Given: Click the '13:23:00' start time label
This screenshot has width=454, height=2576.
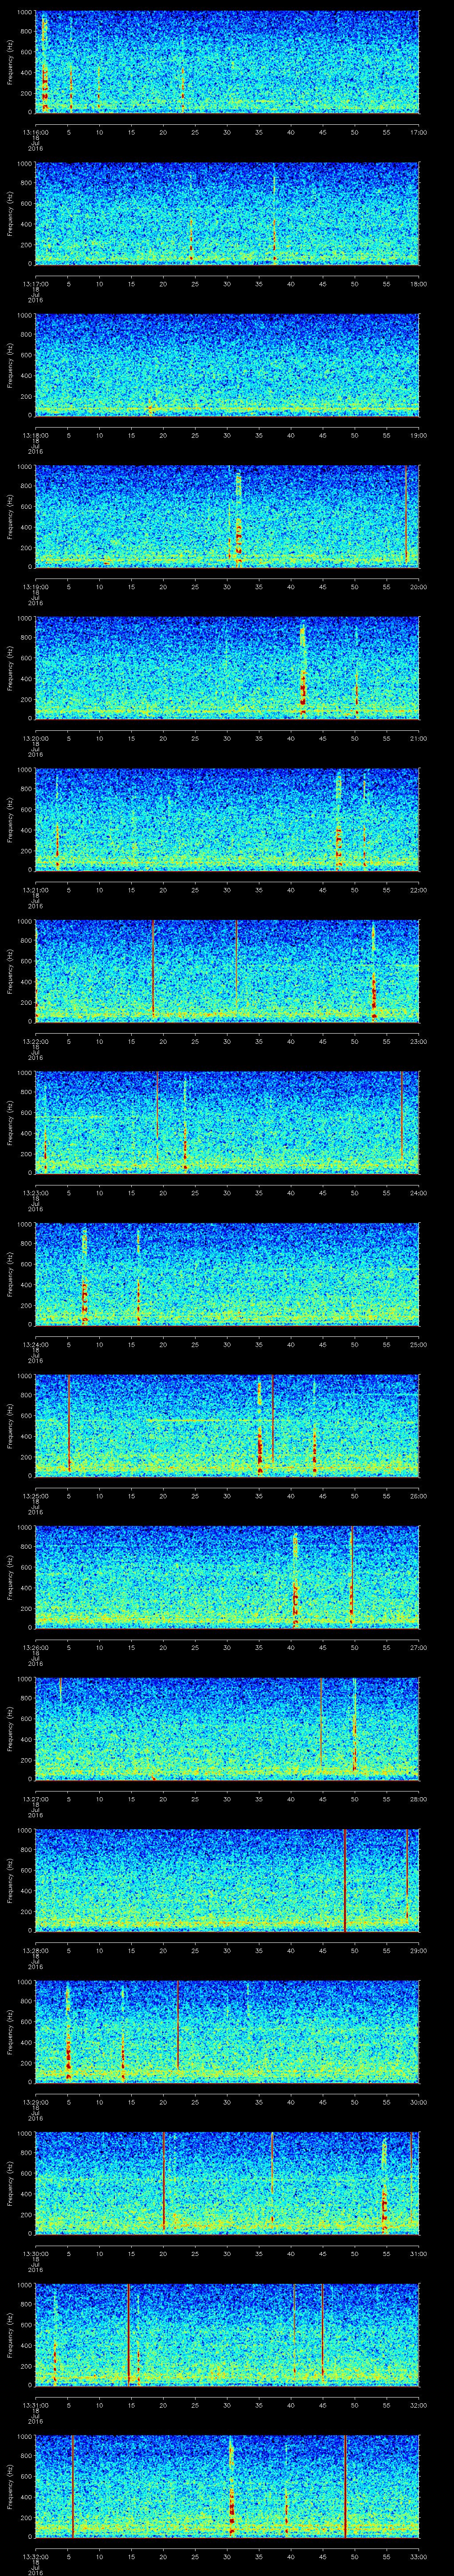Looking at the screenshot, I should point(35,1193).
